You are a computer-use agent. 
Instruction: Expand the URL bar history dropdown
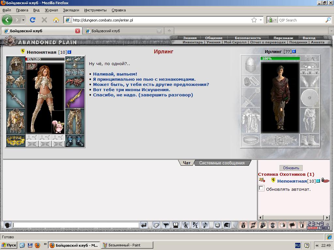261,20
